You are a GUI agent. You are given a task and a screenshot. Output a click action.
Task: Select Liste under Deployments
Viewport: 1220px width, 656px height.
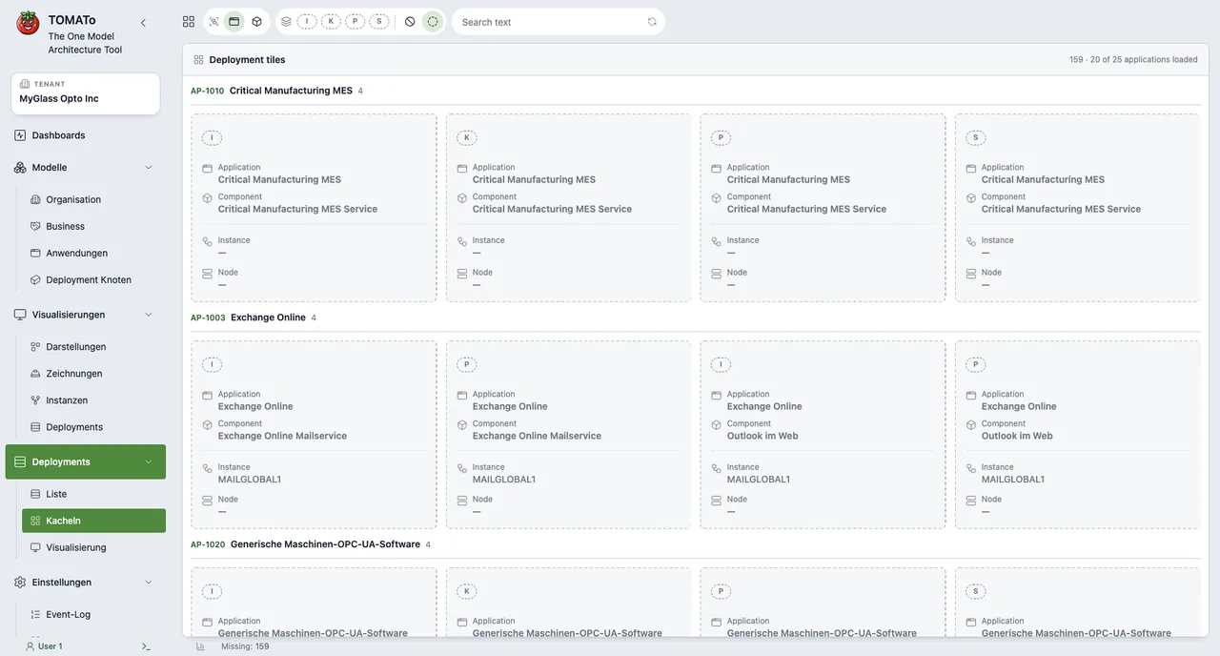[56, 494]
